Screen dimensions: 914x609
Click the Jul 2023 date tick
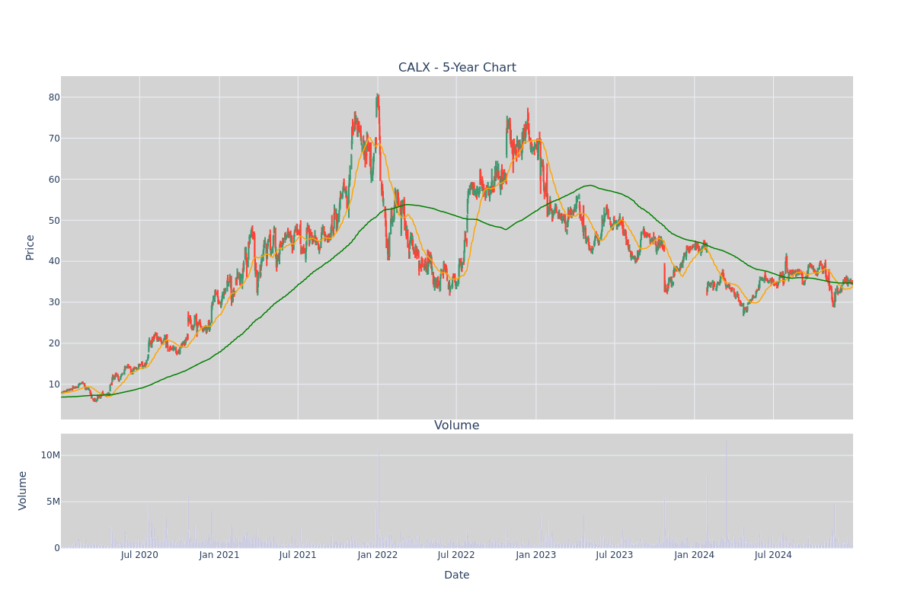(x=615, y=555)
